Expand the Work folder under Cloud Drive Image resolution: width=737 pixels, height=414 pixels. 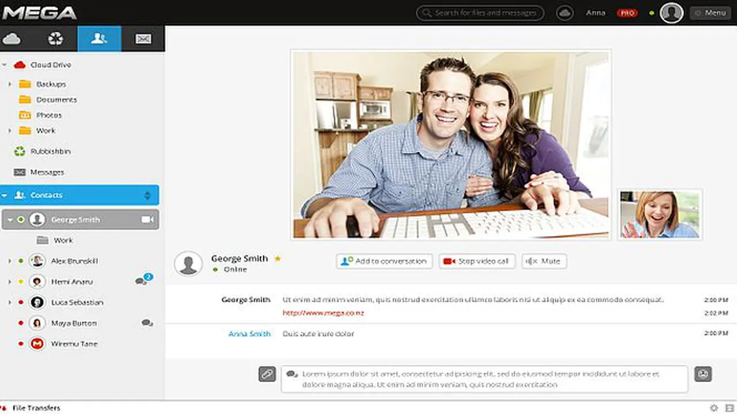10,131
